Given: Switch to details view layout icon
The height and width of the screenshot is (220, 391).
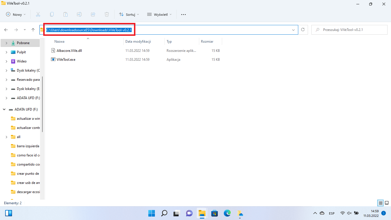Looking at the screenshot, I should pos(380,203).
